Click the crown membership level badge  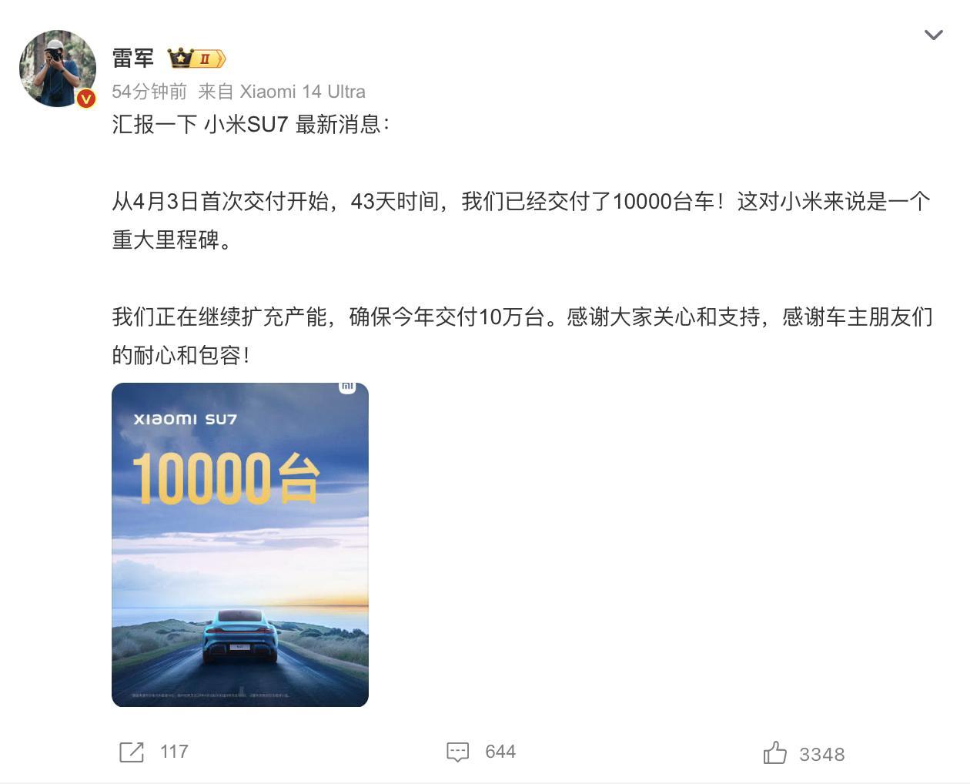196,58
